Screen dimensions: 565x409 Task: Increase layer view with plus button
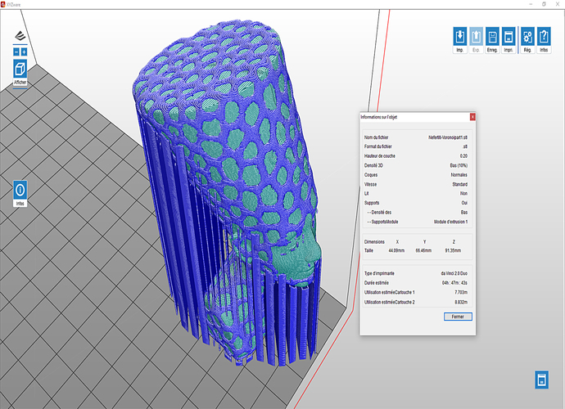(24, 52)
